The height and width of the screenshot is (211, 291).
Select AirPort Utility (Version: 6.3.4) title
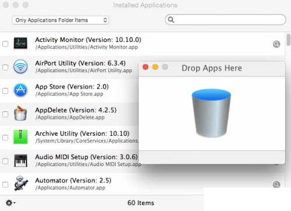(80, 63)
